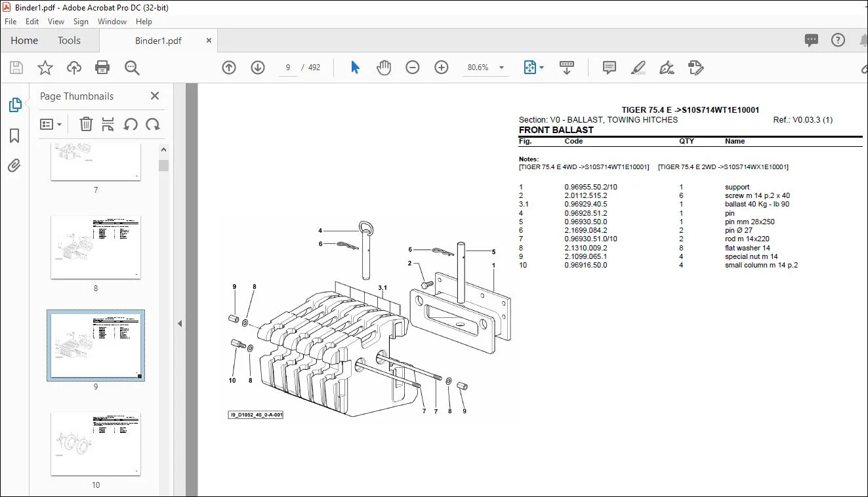Open the View menu
The height and width of the screenshot is (497, 868).
coord(56,21)
